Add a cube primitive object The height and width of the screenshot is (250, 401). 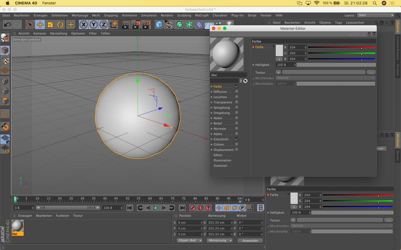159,25
